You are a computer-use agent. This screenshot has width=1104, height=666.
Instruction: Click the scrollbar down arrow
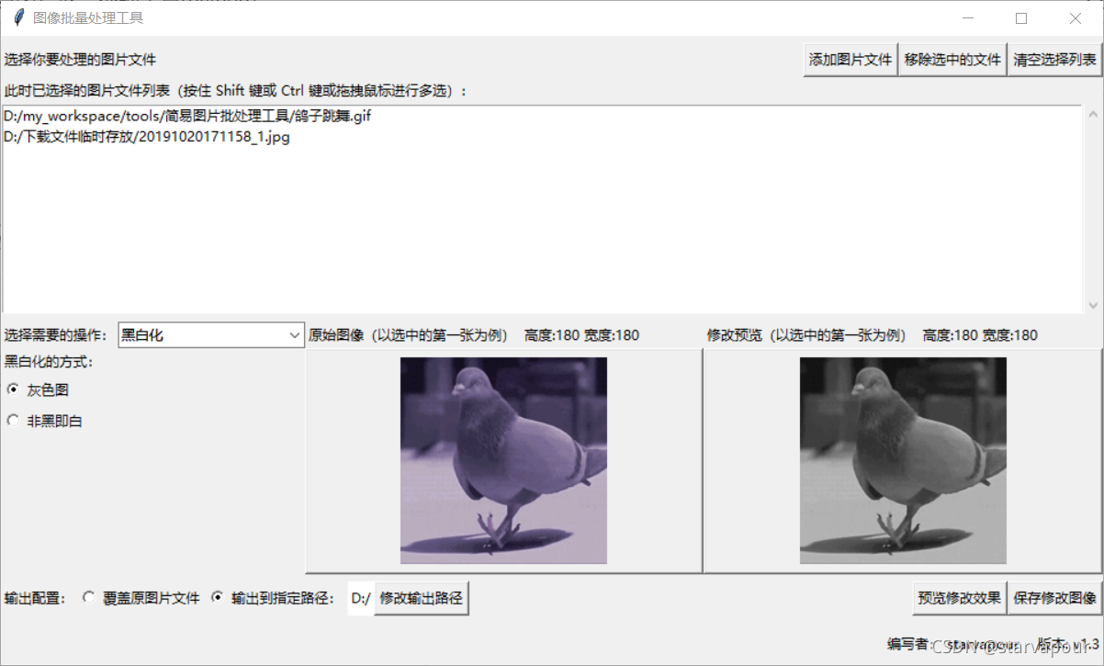1097,307
